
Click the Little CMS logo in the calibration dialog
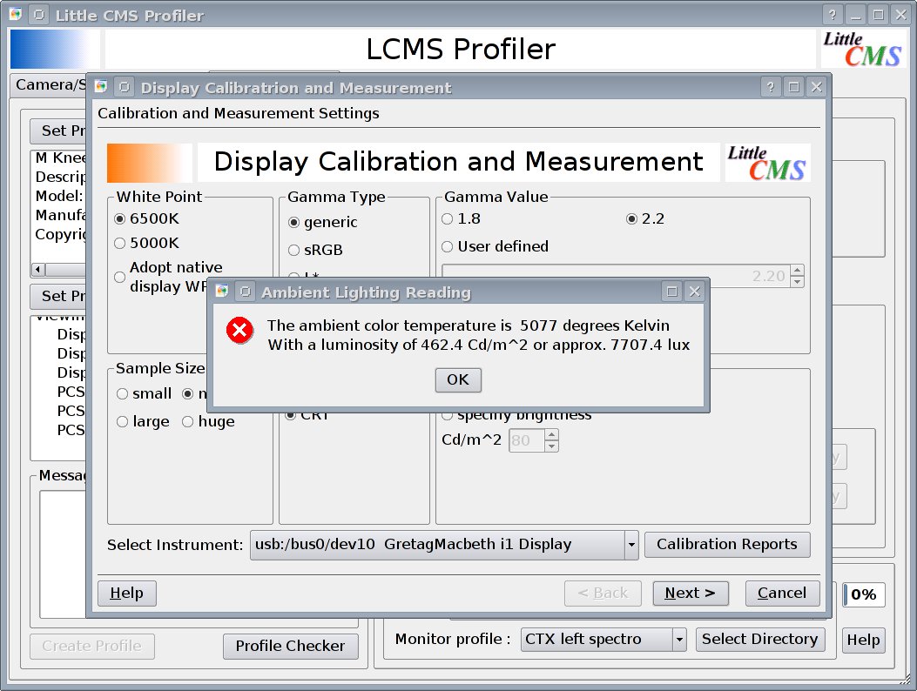767,163
